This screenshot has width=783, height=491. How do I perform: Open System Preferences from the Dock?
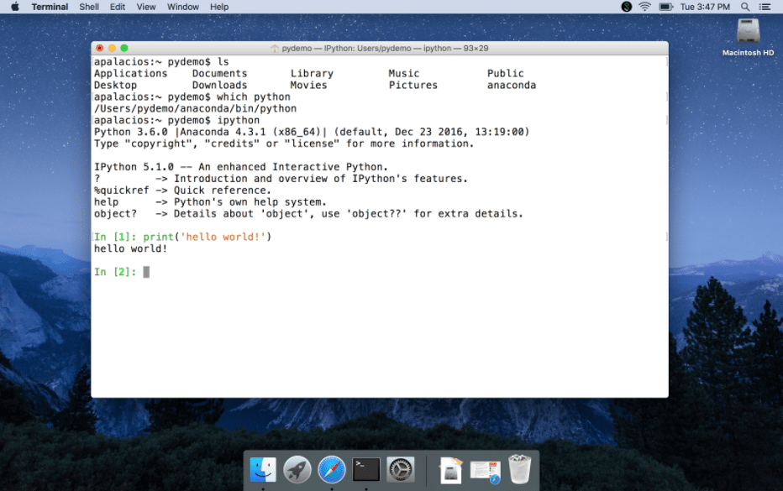pyautogui.click(x=400, y=469)
